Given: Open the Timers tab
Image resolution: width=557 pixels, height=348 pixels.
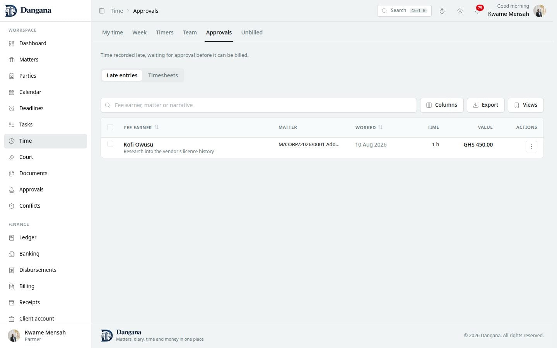Looking at the screenshot, I should click(165, 32).
